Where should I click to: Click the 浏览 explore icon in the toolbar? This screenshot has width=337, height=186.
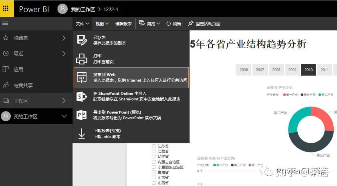tap(141, 23)
